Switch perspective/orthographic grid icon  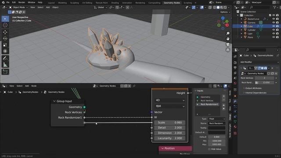coord(228,50)
